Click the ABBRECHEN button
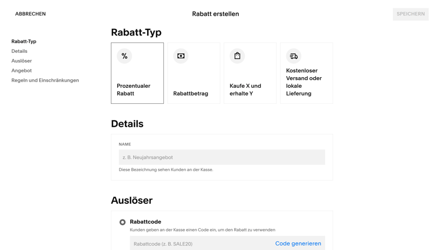Viewport: 444px width, 250px height. 31,14
